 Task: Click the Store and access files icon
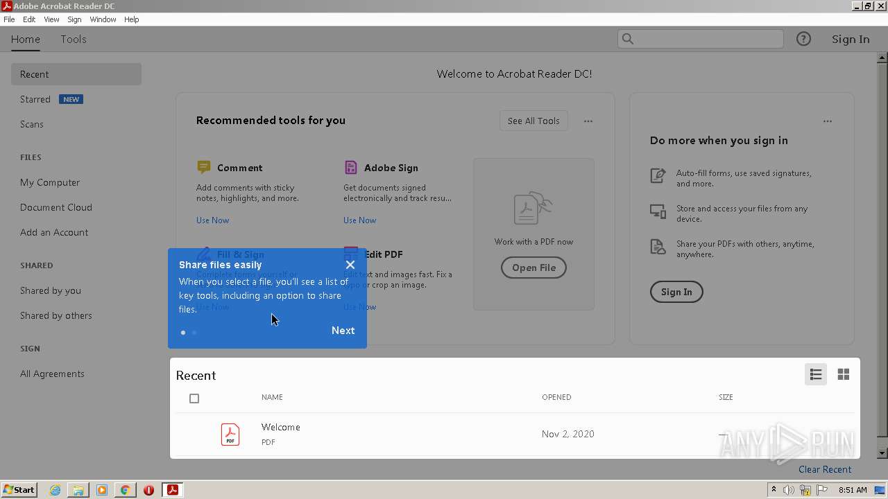(x=658, y=211)
